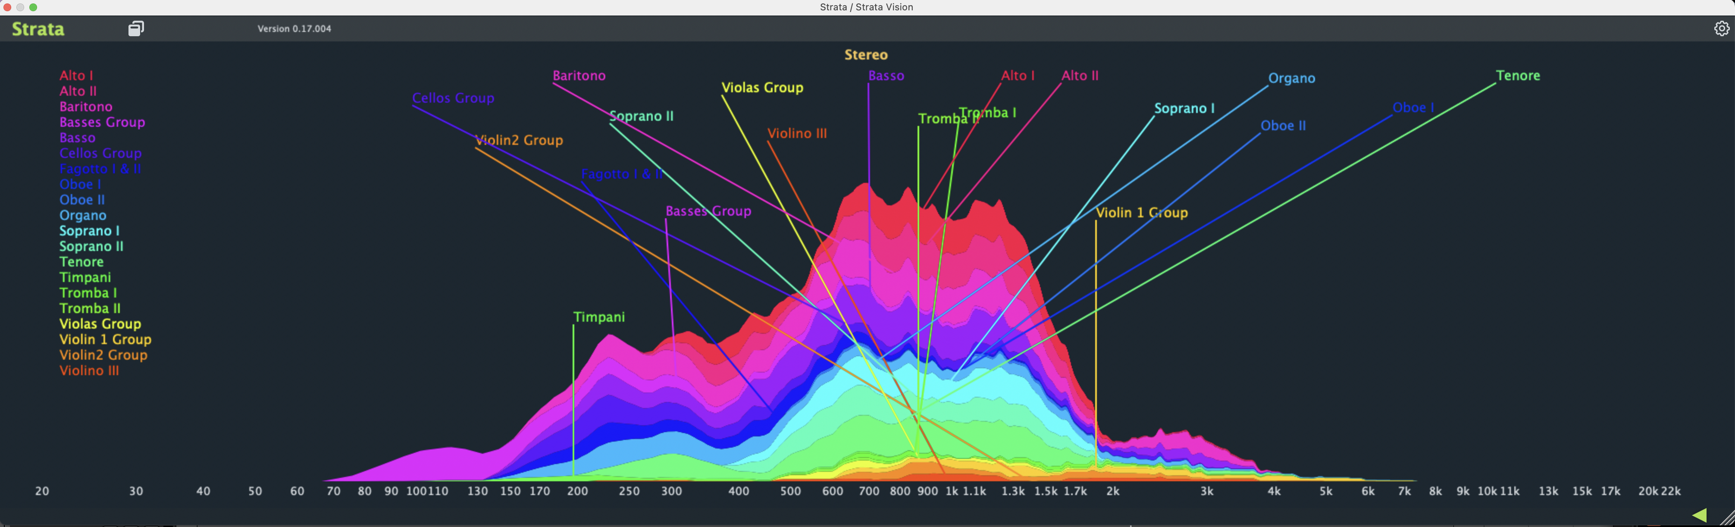This screenshot has width=1735, height=527.
Task: Click the Violin 1 Group label on the spectrum
Action: point(1141,213)
